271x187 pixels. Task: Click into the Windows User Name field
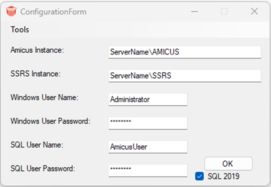(x=148, y=99)
